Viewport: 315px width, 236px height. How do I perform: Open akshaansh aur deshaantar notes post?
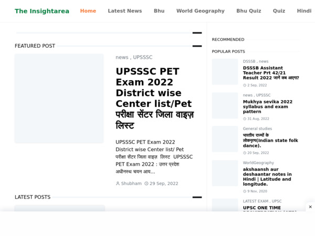coord(267,177)
